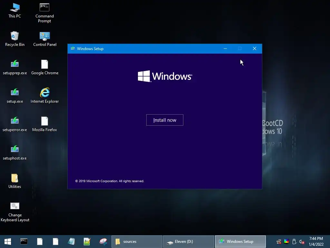Click the Install now button

coord(165,120)
